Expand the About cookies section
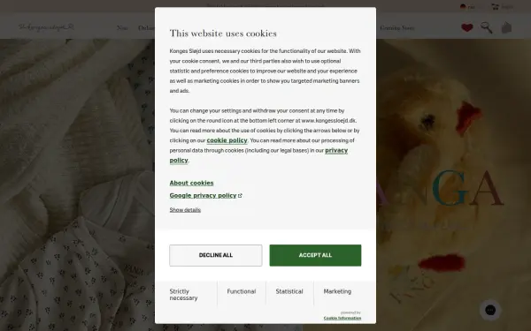The image size is (531, 331). (x=192, y=183)
